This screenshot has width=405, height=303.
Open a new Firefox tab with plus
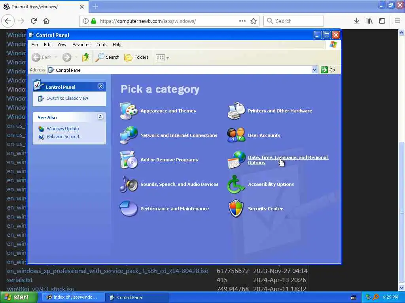click(95, 6)
